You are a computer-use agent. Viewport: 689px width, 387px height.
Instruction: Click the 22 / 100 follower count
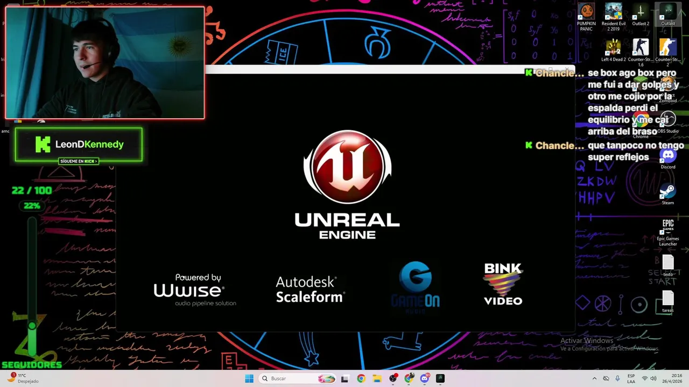[x=32, y=190]
